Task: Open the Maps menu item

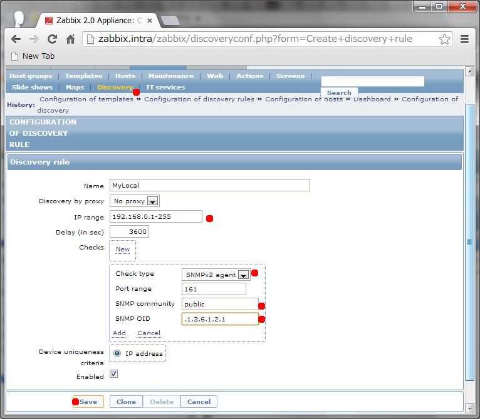Action: (75, 88)
